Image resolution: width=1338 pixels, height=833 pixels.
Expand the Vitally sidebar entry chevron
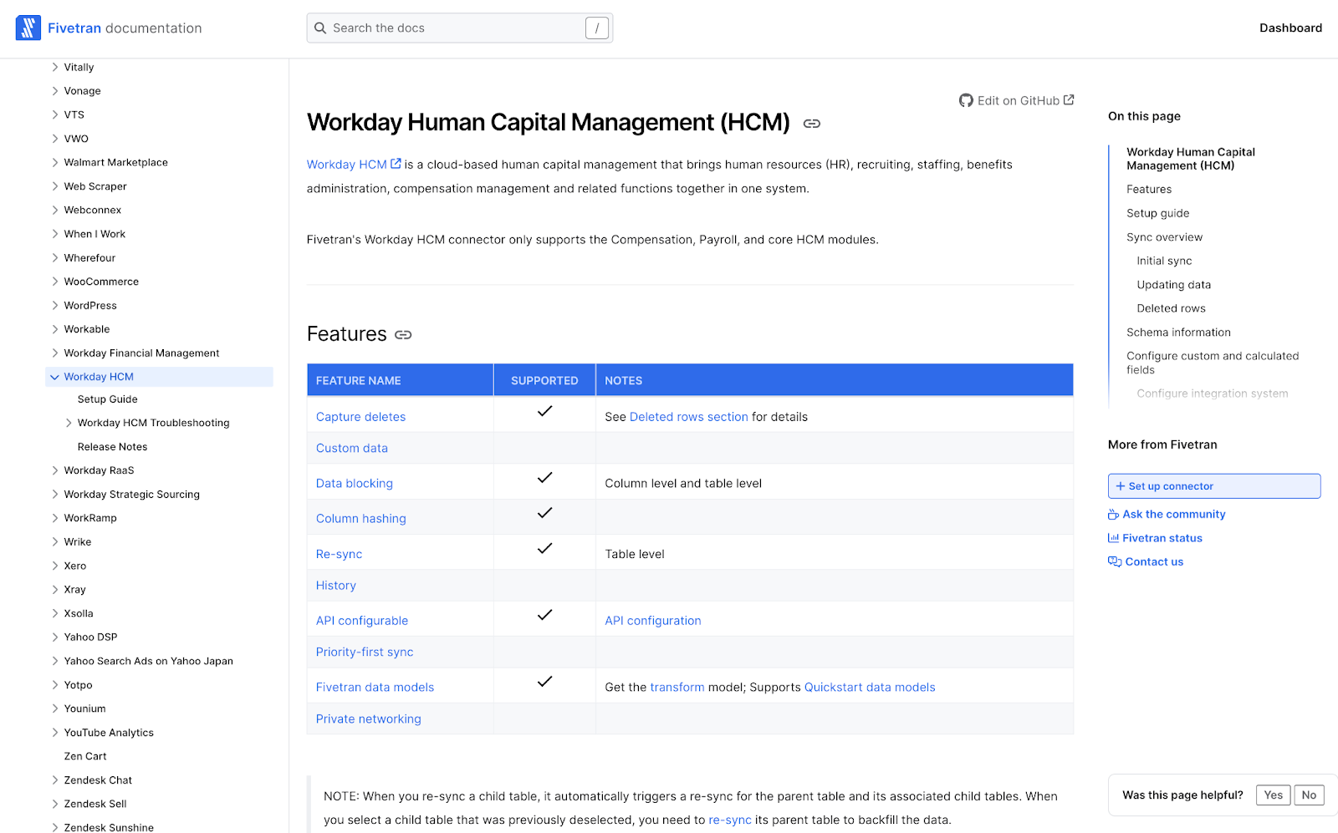[55, 67]
